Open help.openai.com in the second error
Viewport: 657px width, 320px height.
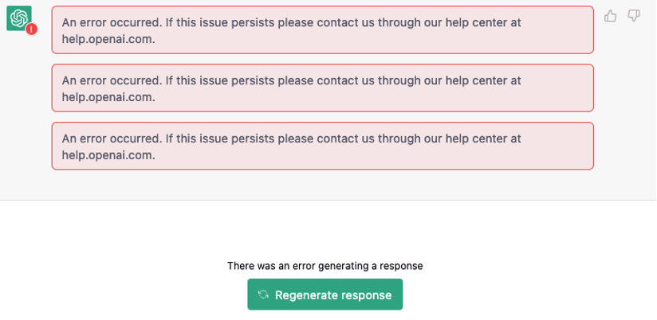pyautogui.click(x=108, y=96)
